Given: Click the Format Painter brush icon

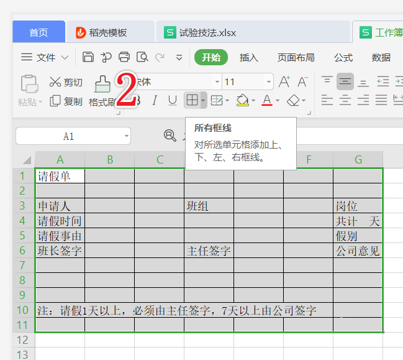Looking at the screenshot, I should 102,84.
